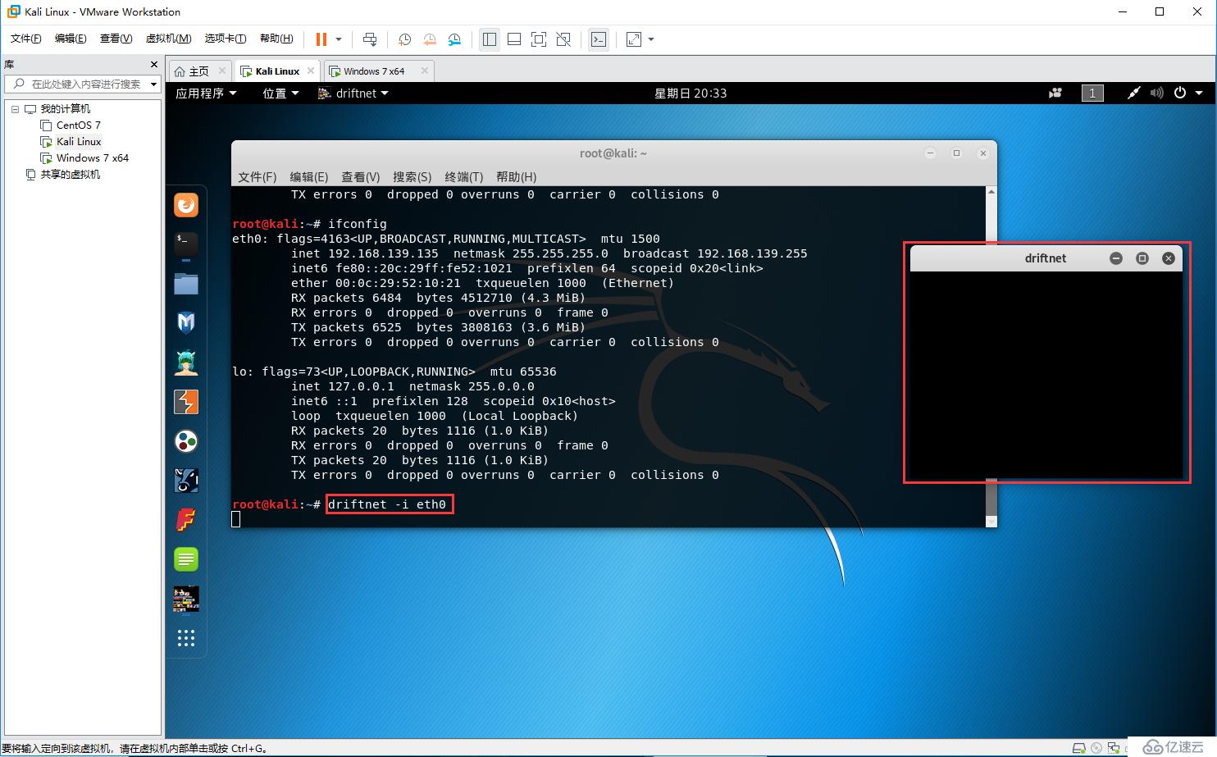Collapse the 我的计算机 tree node
1217x757 pixels.
point(15,109)
